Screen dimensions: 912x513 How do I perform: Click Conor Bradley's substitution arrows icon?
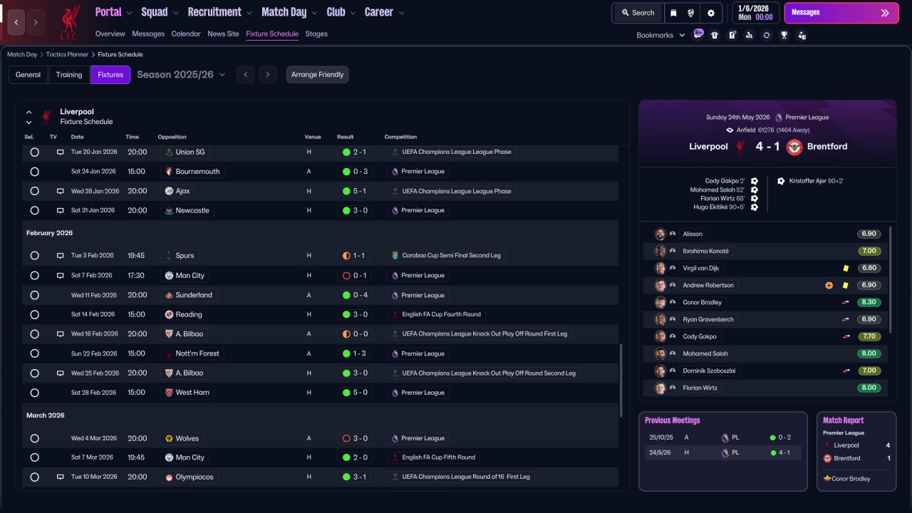click(846, 302)
